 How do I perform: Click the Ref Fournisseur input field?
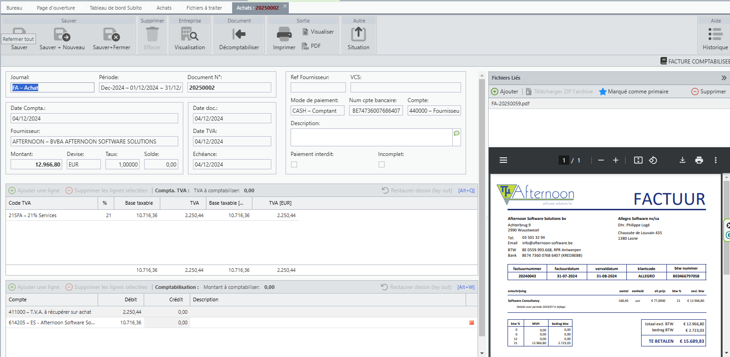click(318, 87)
